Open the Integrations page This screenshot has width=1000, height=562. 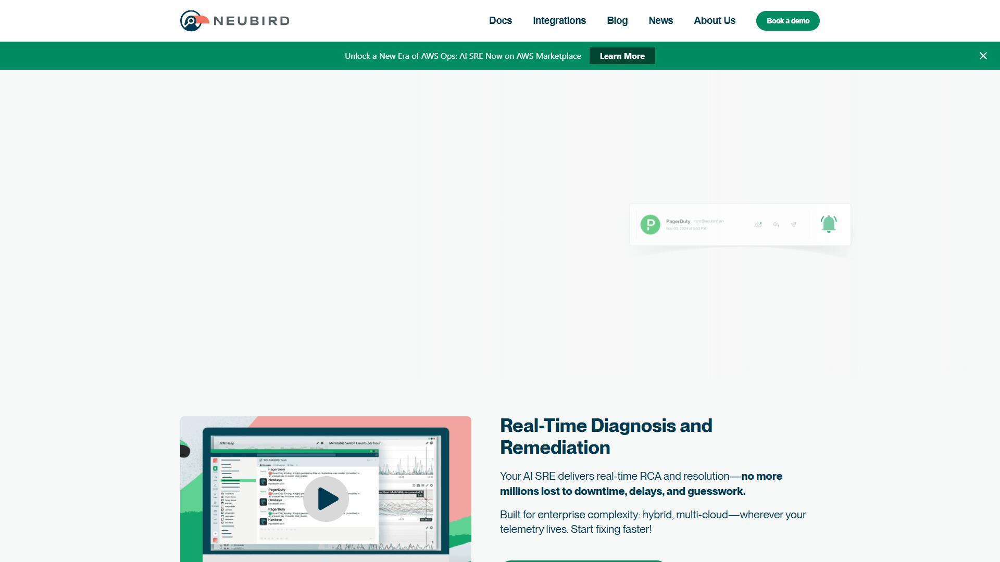point(559,21)
